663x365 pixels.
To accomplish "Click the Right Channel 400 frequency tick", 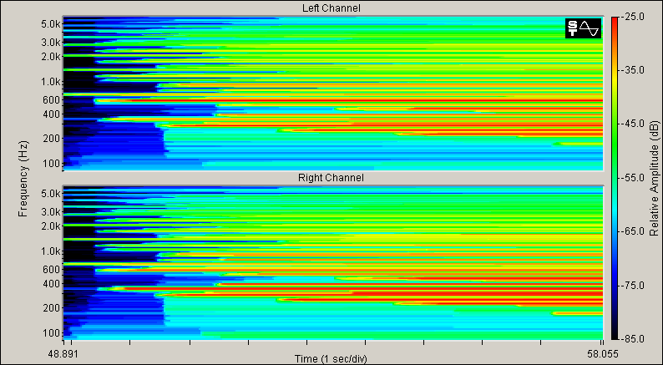I will tap(53, 283).
